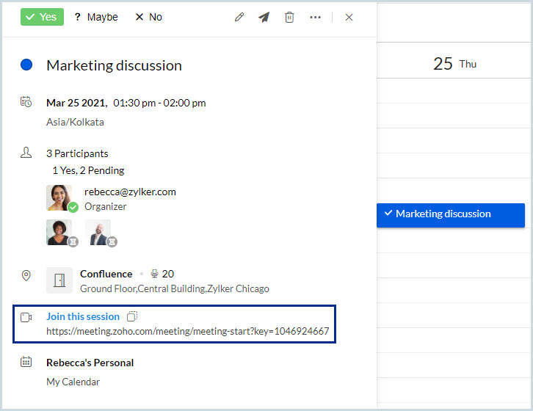Viewport: 533px width, 411px height.
Task: Click the video camera session icon
Action: point(26,317)
